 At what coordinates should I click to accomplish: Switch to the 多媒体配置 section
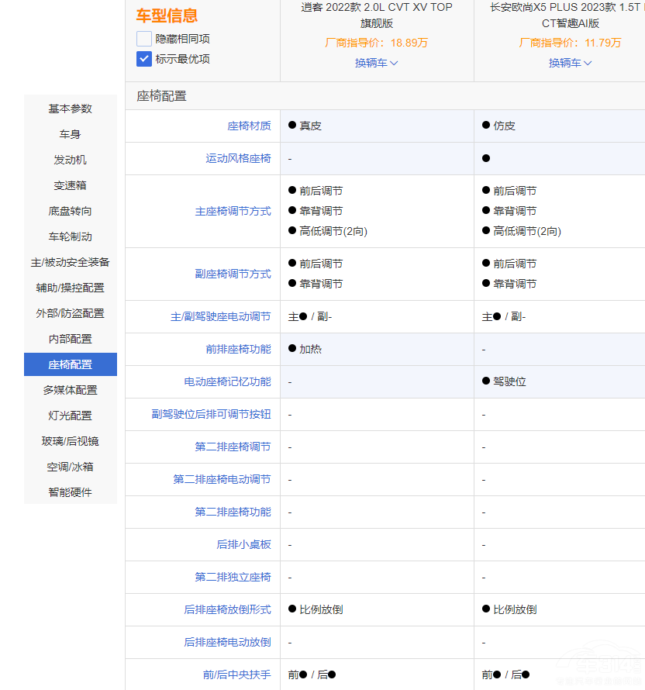(70, 390)
